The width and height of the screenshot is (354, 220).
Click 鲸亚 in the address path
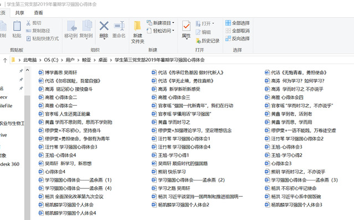(x=86, y=60)
